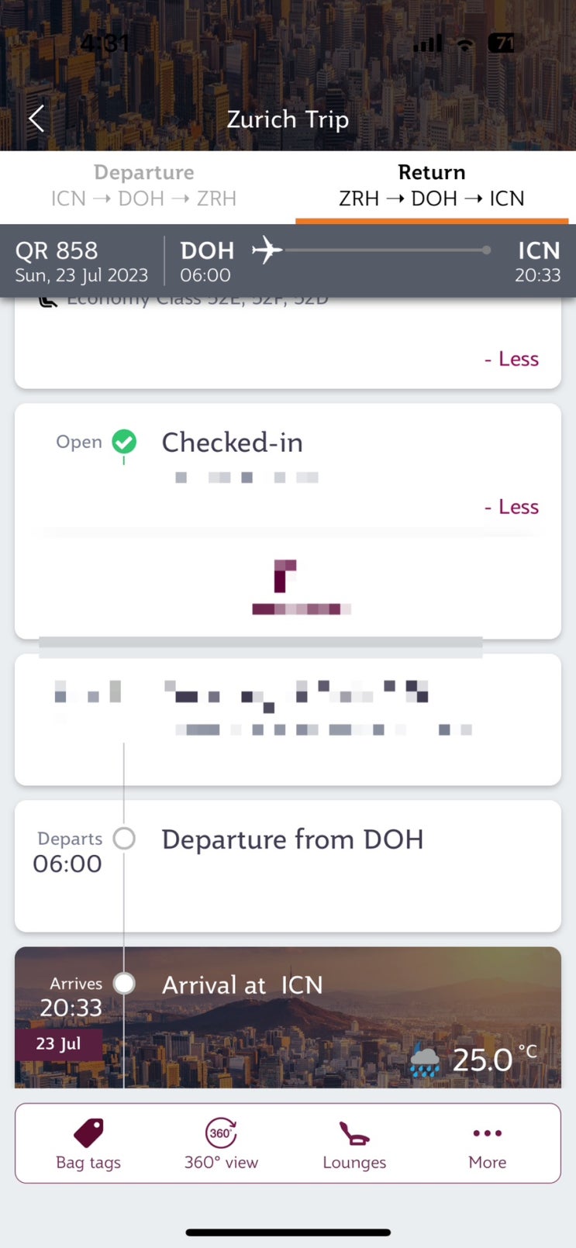Image resolution: width=576 pixels, height=1248 pixels.
Task: Tap the airplane icon in flight header
Action: (267, 250)
